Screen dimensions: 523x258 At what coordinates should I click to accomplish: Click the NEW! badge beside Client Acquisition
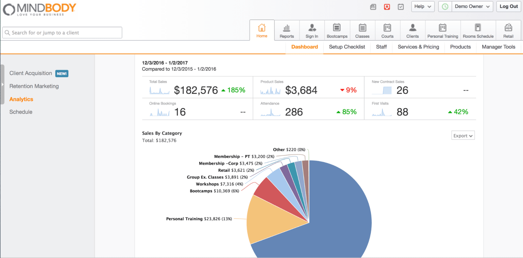pos(62,74)
